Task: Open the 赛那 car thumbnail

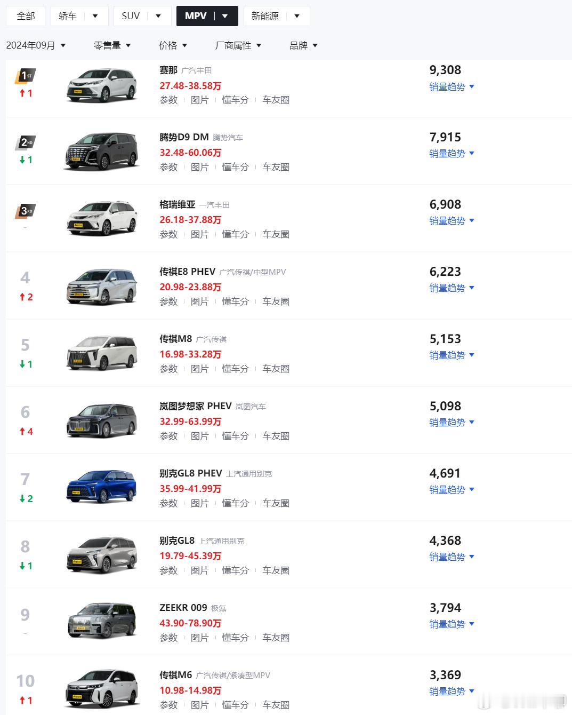Action: (x=102, y=85)
